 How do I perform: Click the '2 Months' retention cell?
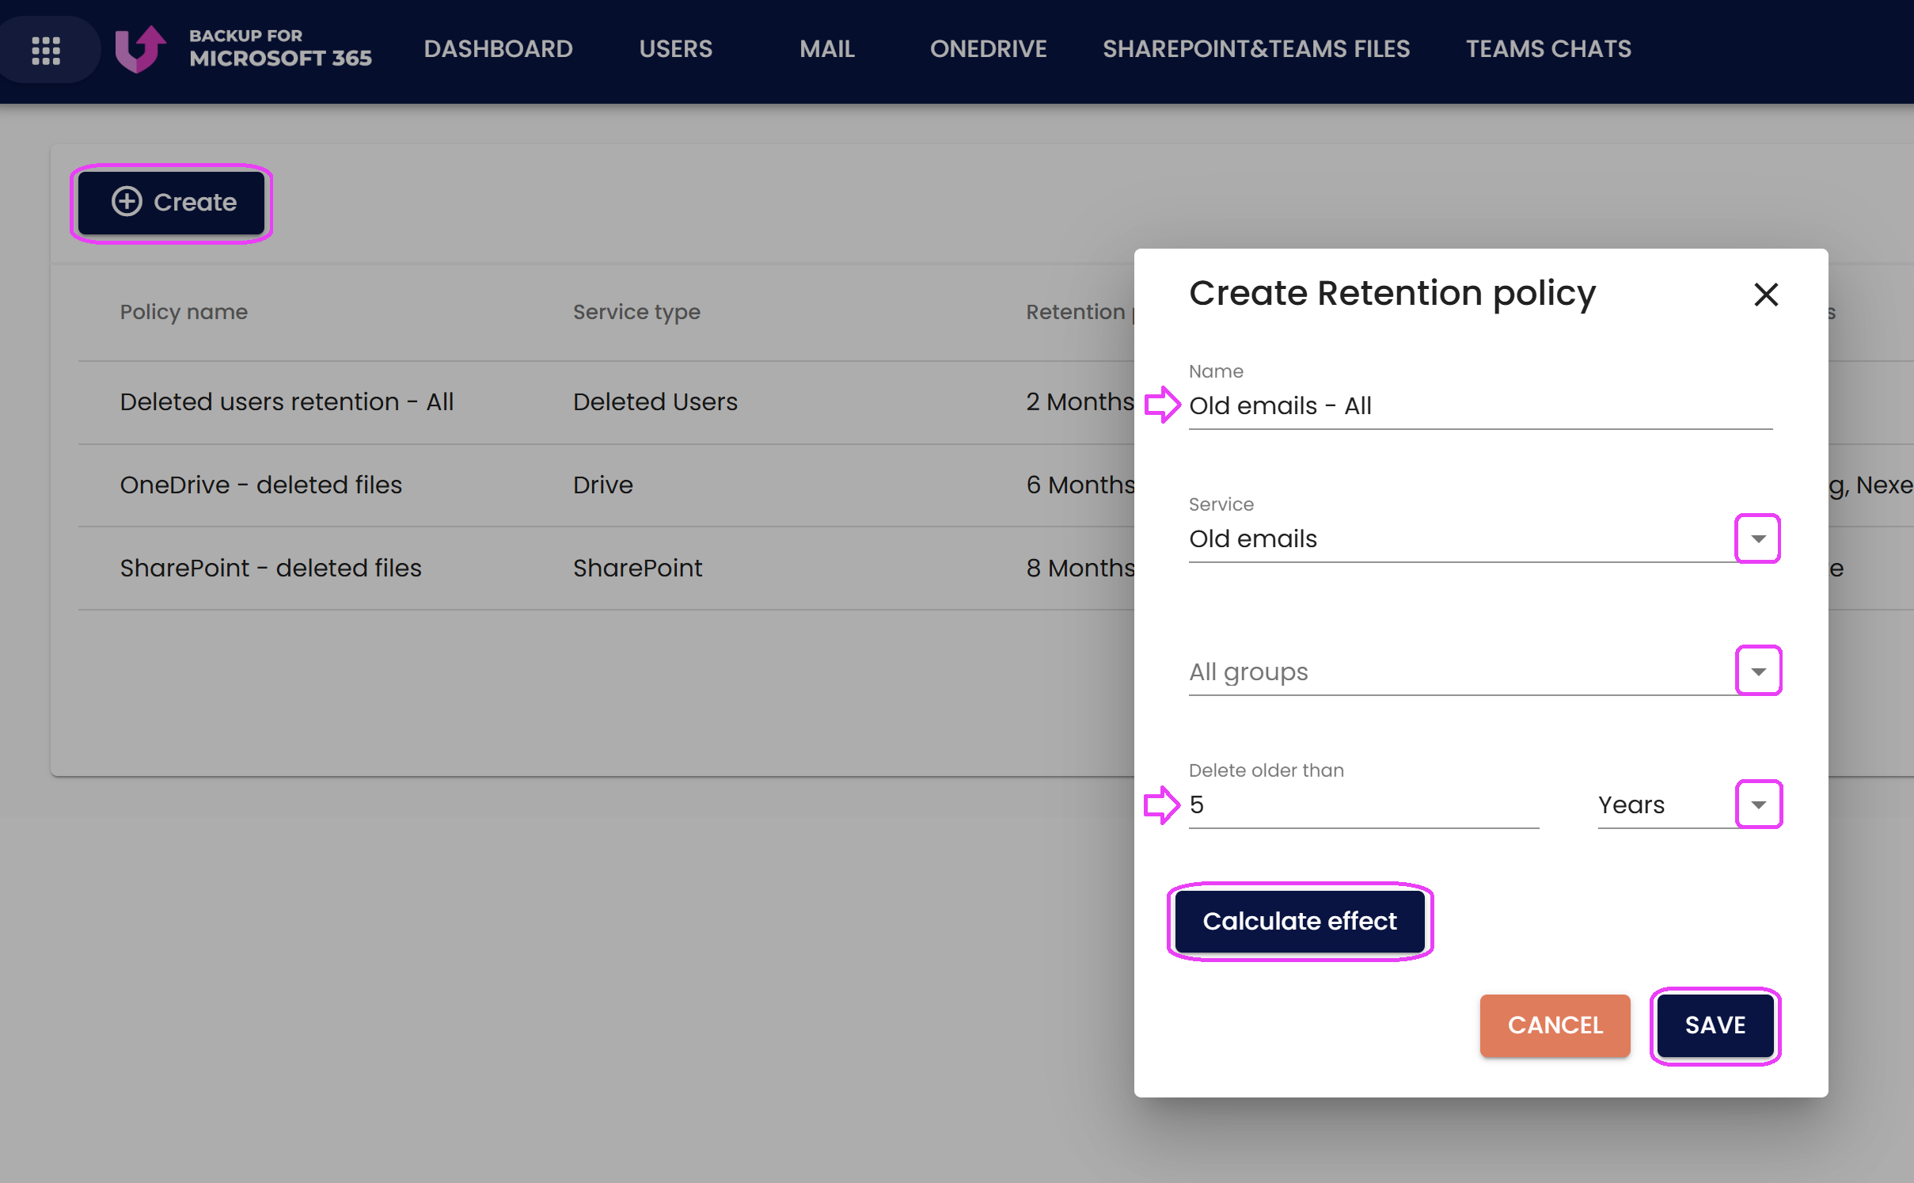1080,402
